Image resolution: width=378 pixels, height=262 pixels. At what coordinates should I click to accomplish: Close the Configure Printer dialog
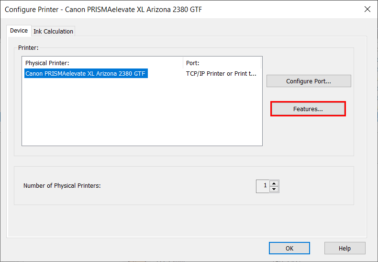pos(367,9)
